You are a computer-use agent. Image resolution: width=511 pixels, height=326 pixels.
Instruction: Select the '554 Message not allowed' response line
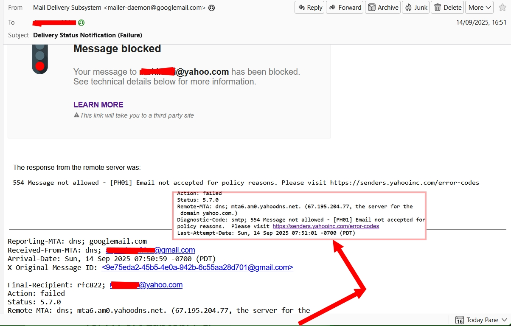click(246, 183)
